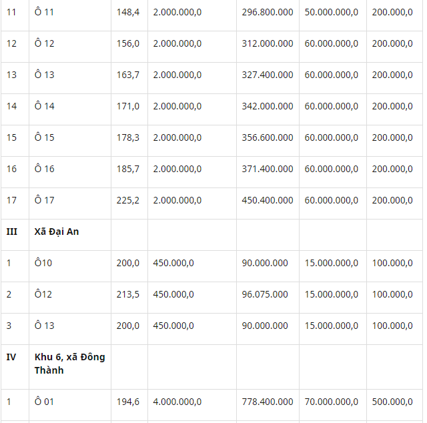
Task: Click the 500.000,0 fee cell
Action: coord(392,402)
